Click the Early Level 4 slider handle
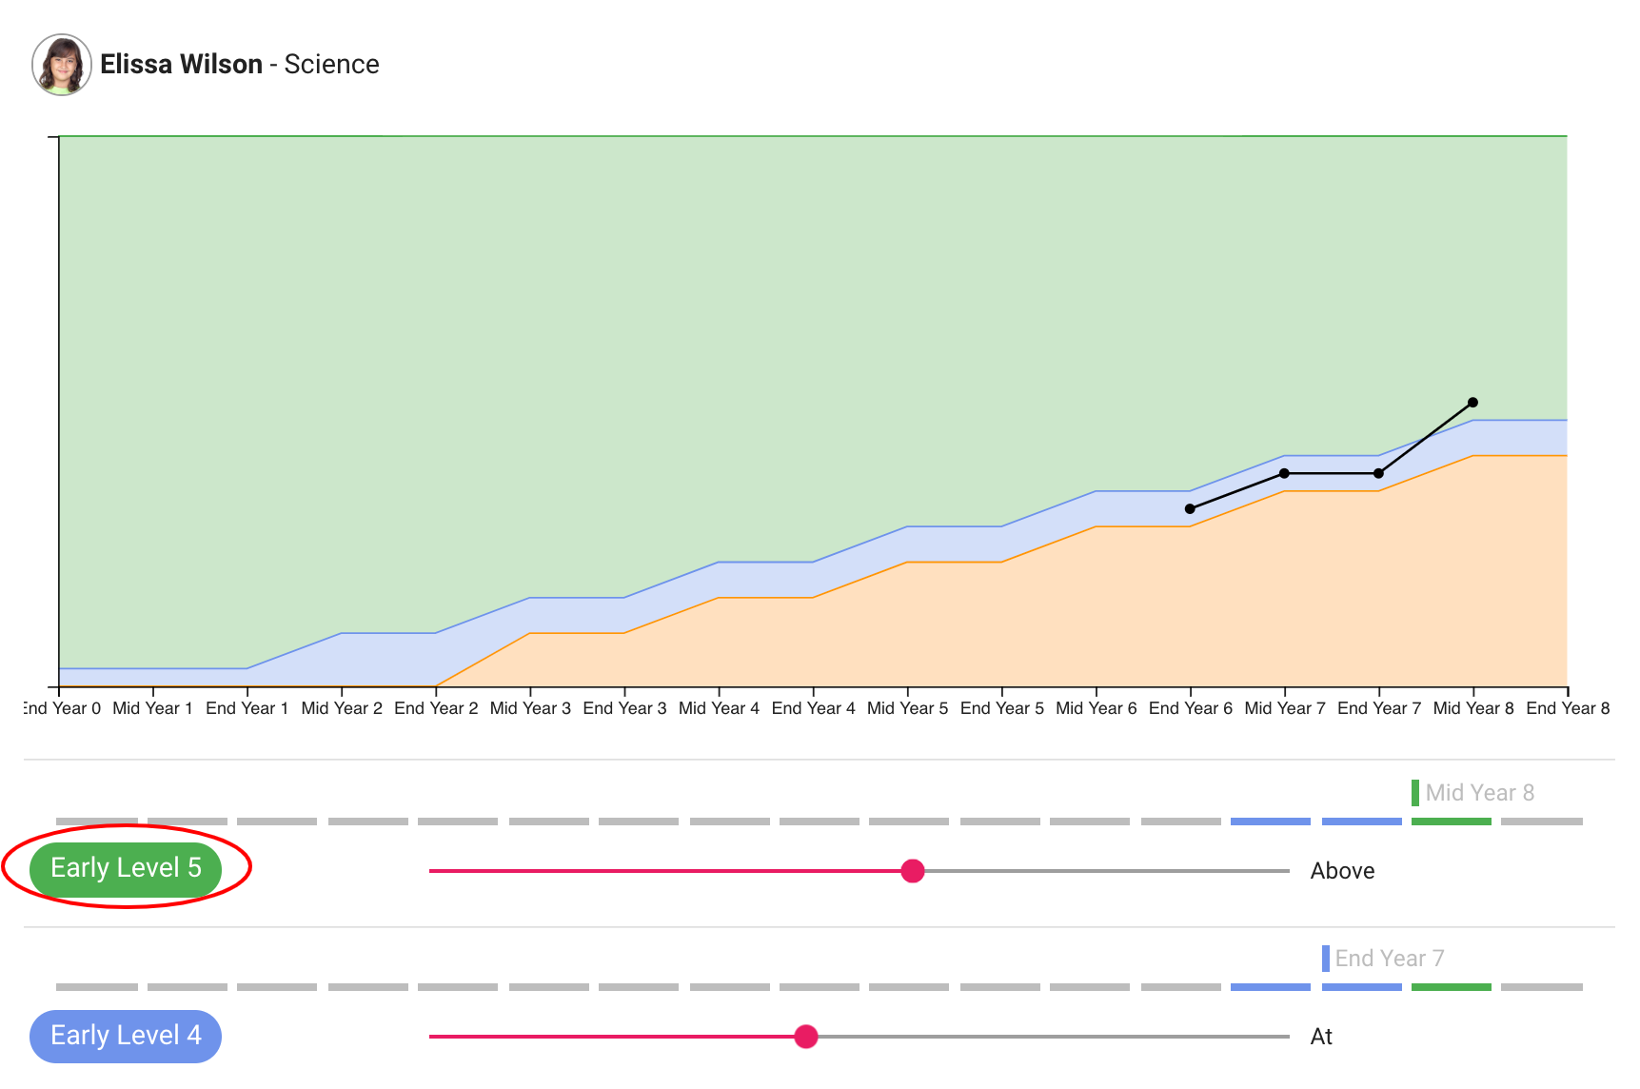The image size is (1640, 1089). (805, 1037)
